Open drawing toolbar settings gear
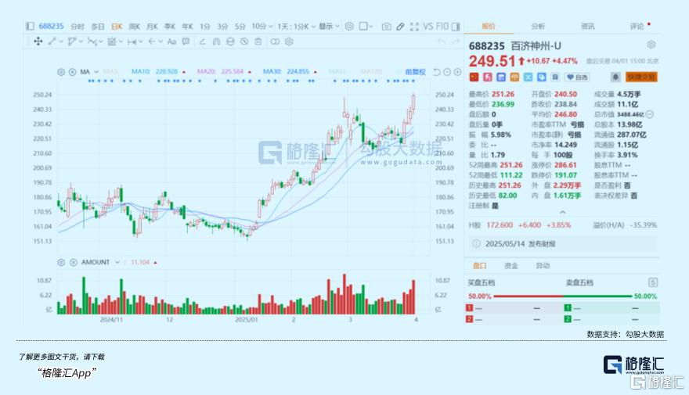The height and width of the screenshot is (395, 689). tap(289, 41)
